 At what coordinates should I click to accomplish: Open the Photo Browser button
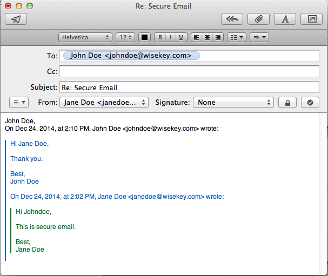311,19
